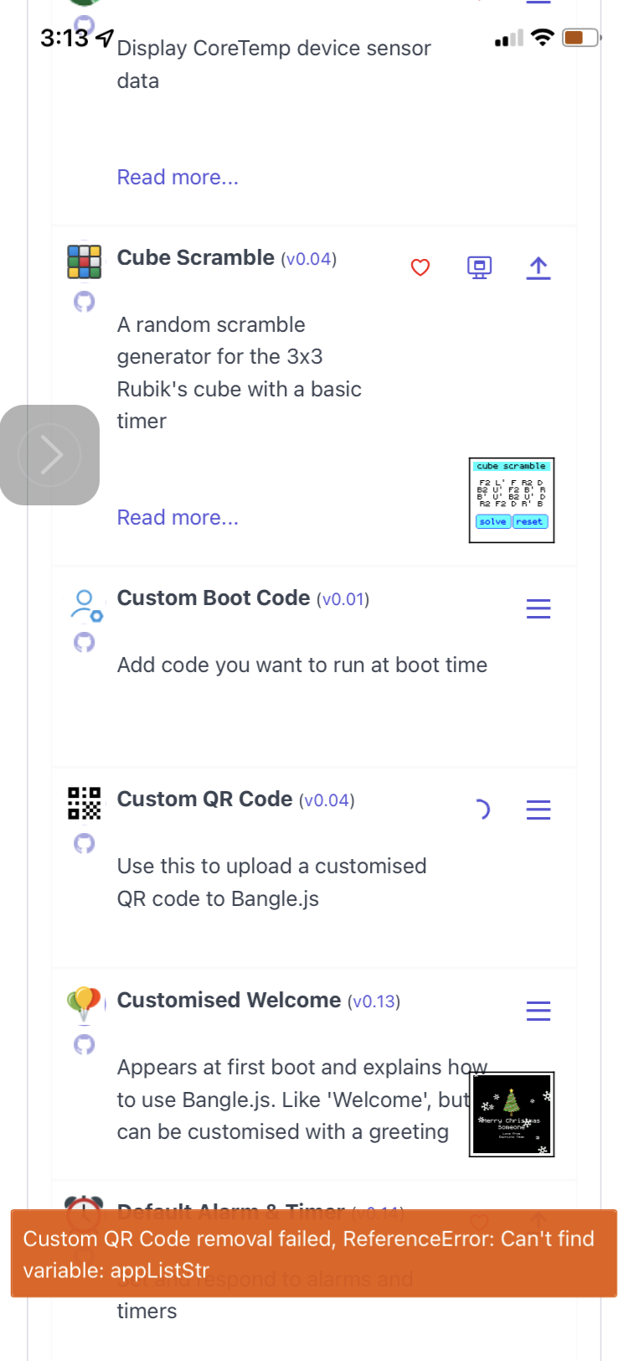
Task: Open the Wi-Fi status indicator
Action: (543, 36)
